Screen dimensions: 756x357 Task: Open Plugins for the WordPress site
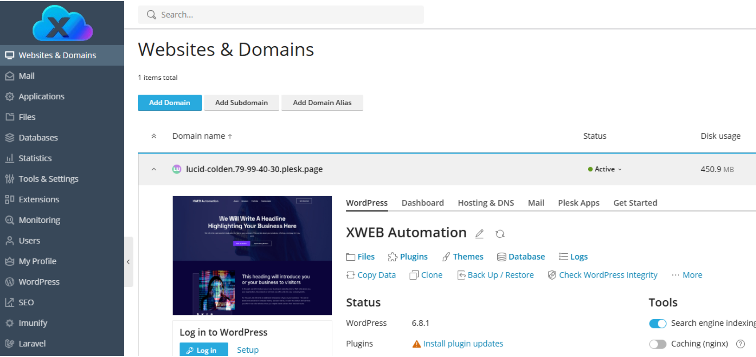(408, 257)
